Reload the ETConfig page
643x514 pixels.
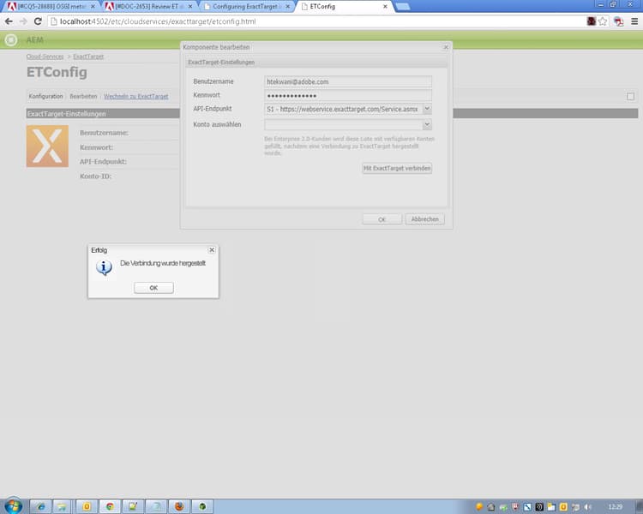coord(38,21)
